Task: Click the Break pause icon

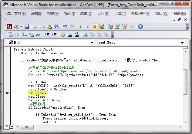Action: pyautogui.click(x=88, y=27)
